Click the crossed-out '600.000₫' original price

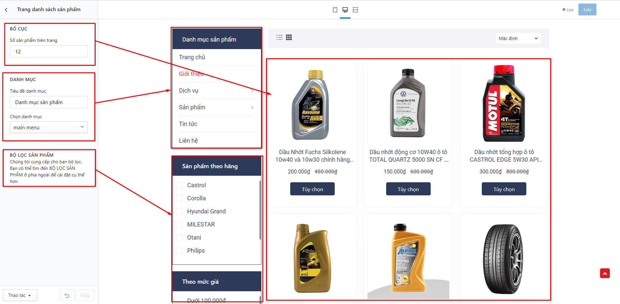tap(422, 171)
